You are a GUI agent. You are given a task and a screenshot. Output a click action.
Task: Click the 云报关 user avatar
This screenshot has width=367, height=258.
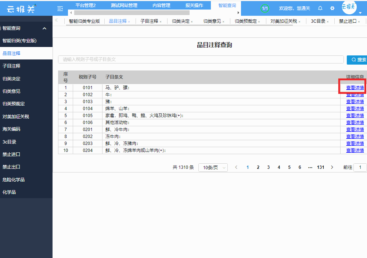[x=349, y=7]
